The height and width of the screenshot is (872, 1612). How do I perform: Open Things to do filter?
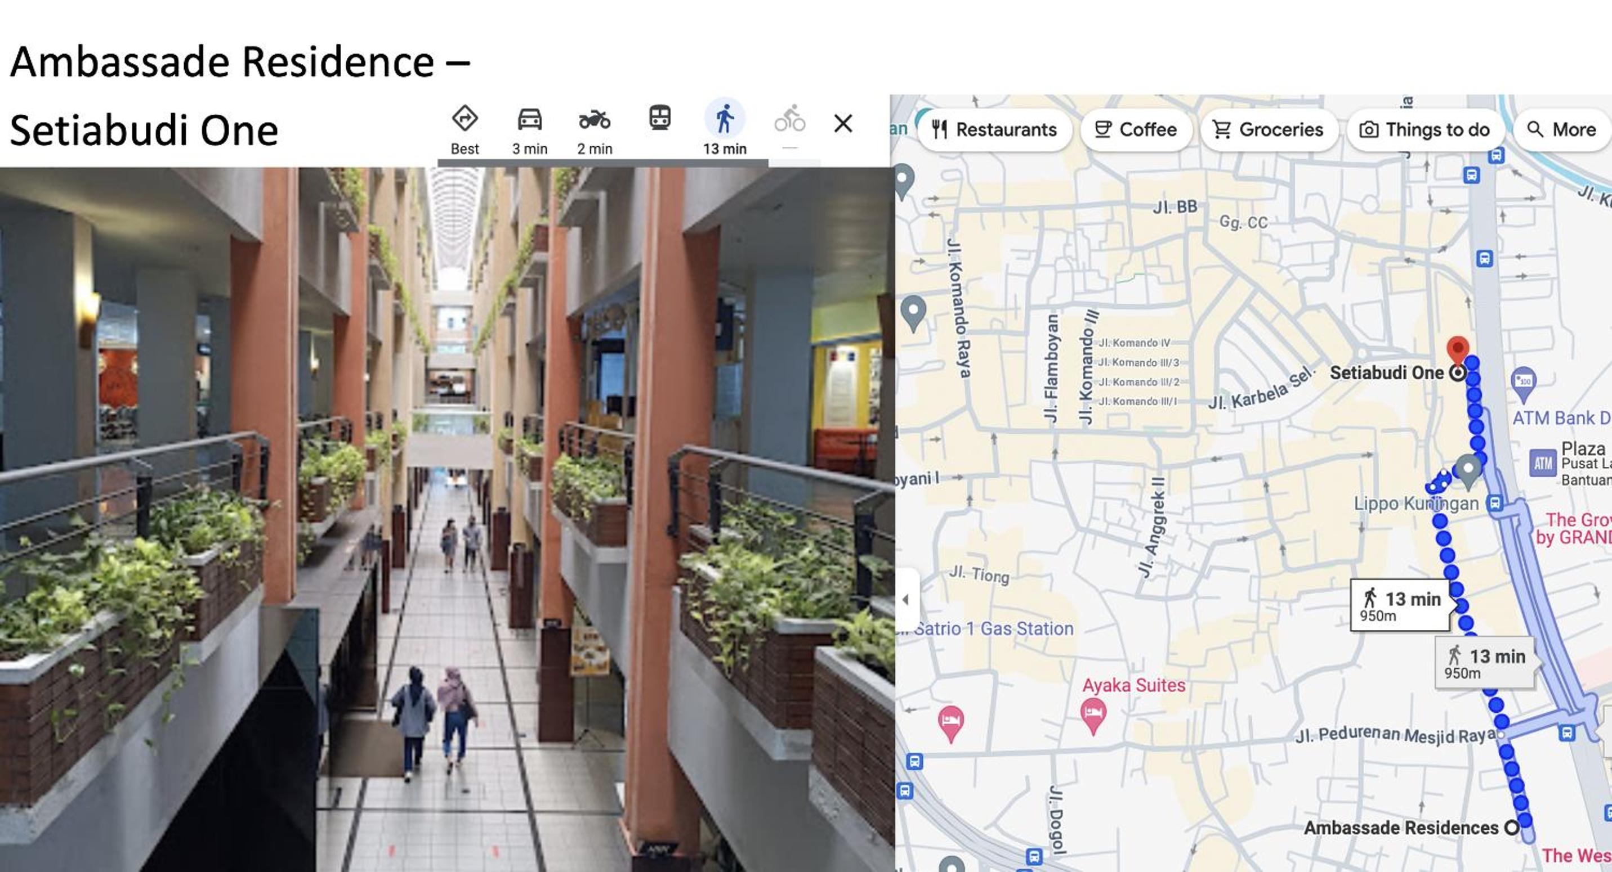1425,129
